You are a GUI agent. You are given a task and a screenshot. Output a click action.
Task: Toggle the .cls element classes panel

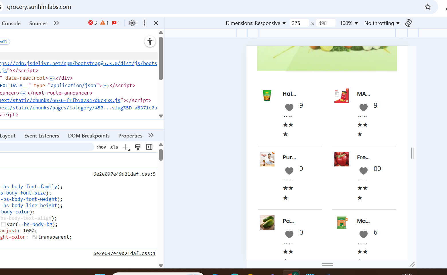114,147
